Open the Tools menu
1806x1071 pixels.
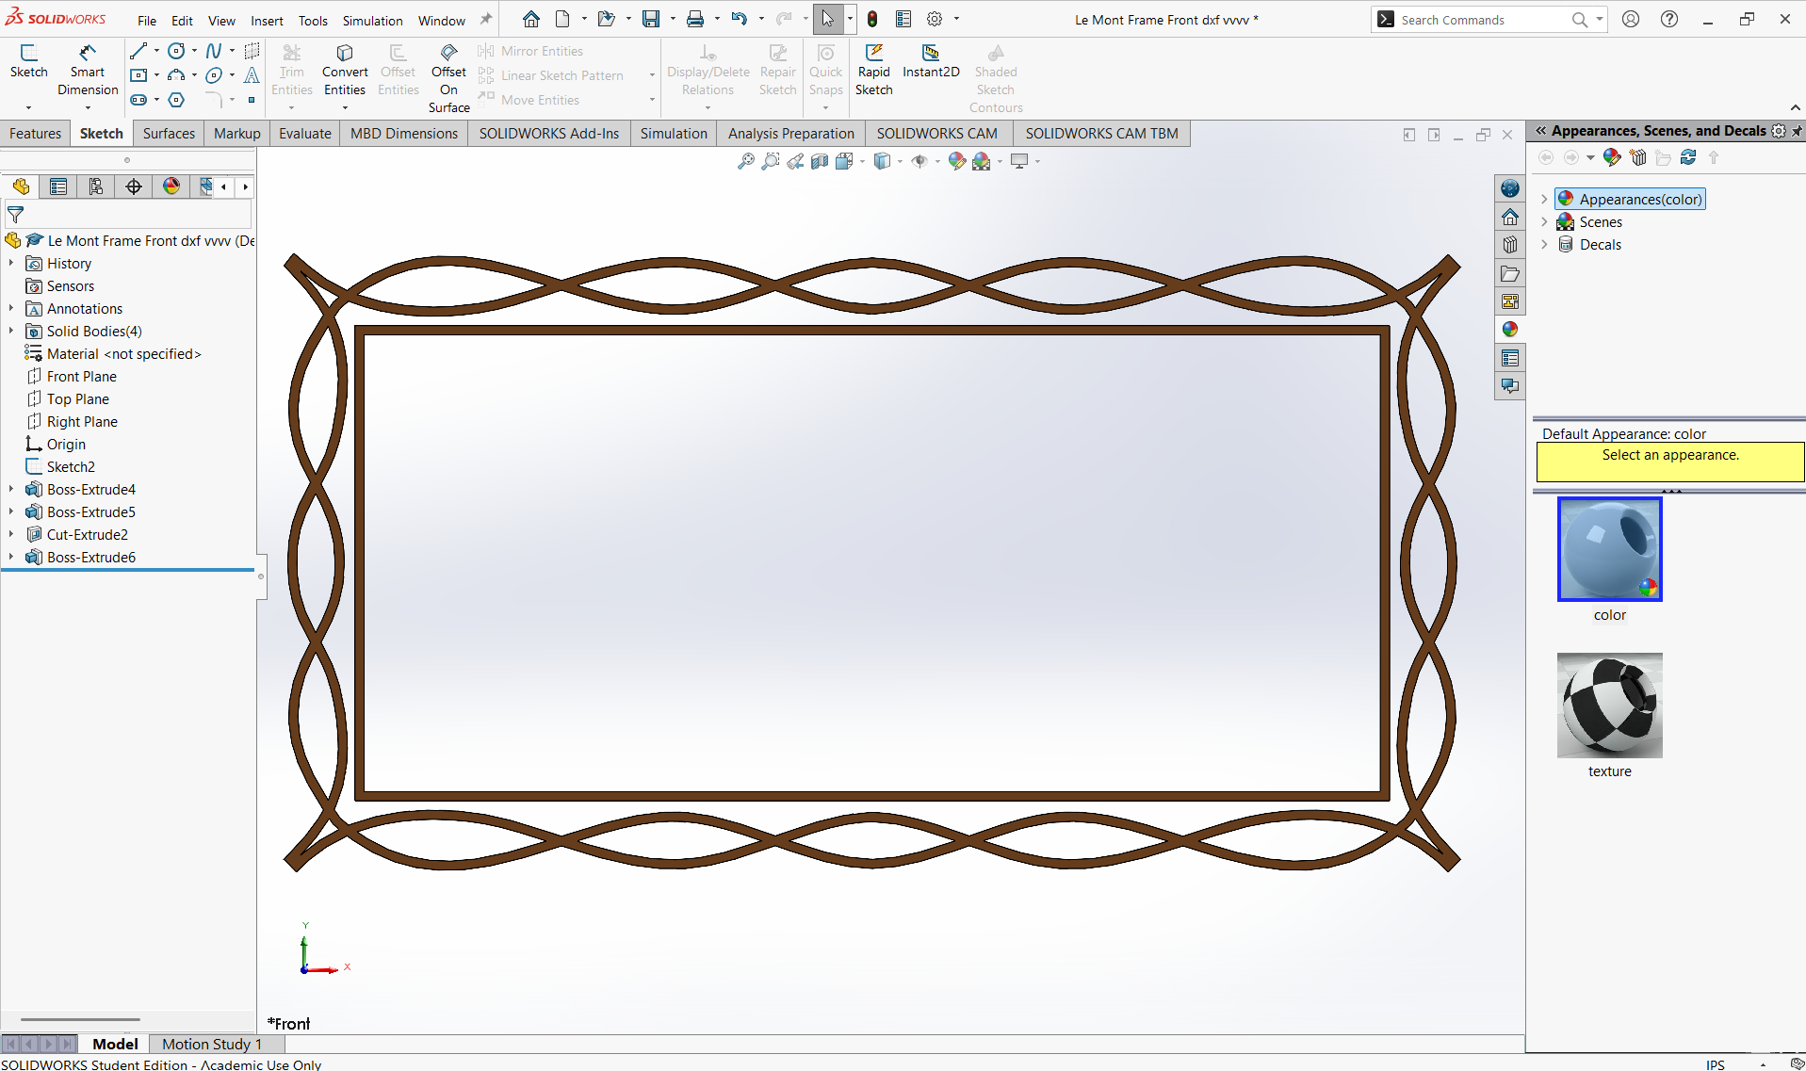coord(313,20)
